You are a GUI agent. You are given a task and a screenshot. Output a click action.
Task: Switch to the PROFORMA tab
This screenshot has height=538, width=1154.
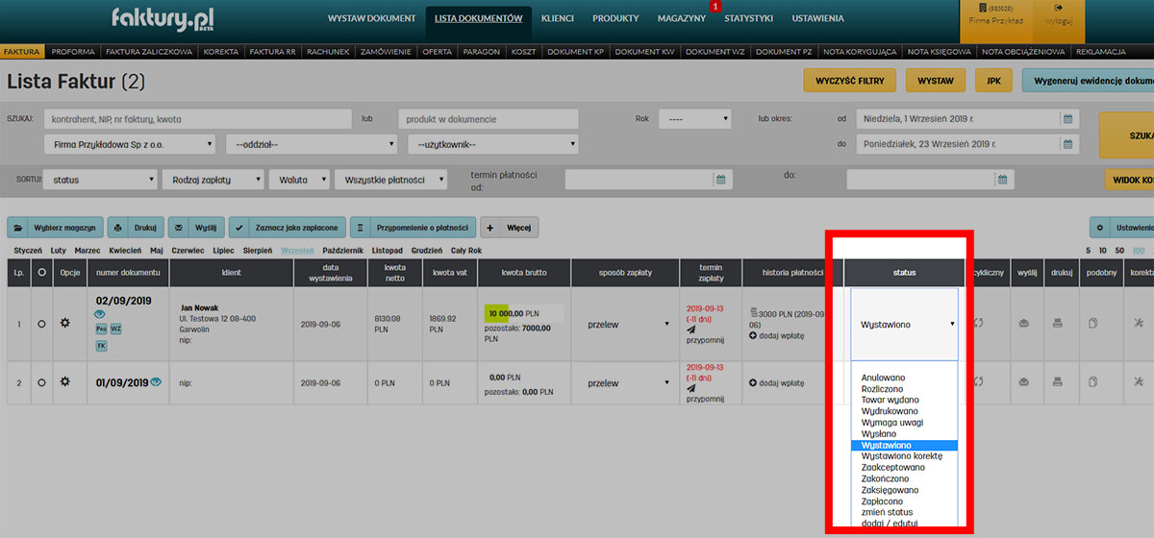(x=73, y=51)
